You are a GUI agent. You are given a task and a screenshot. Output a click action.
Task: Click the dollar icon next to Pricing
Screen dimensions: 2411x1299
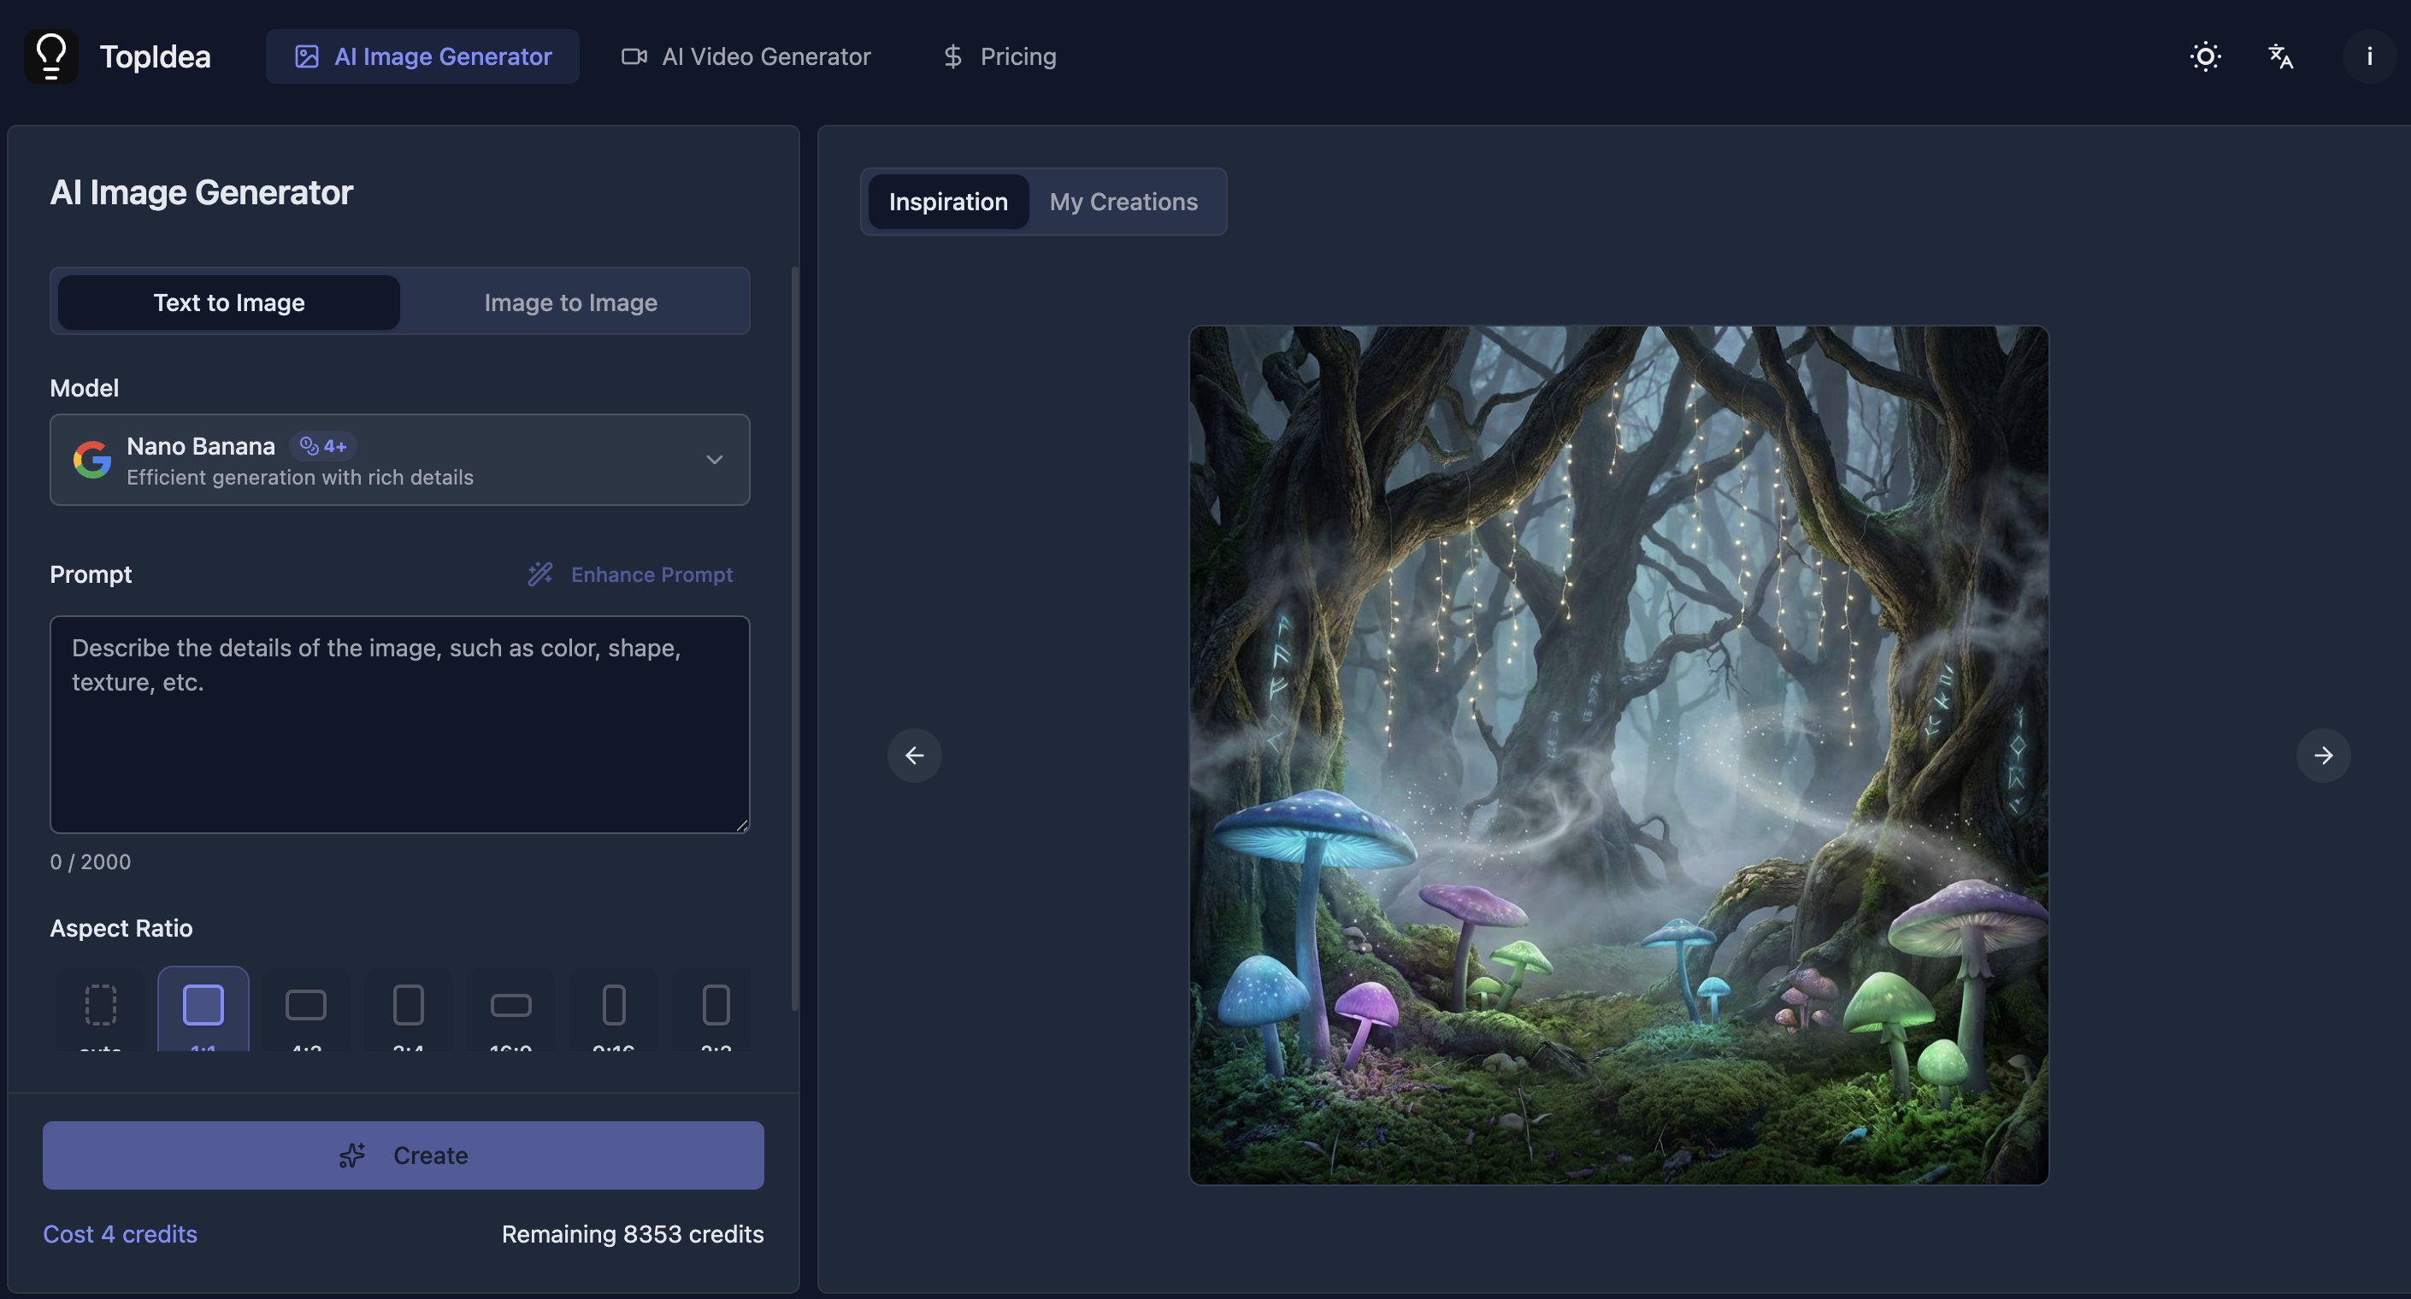pyautogui.click(x=952, y=56)
